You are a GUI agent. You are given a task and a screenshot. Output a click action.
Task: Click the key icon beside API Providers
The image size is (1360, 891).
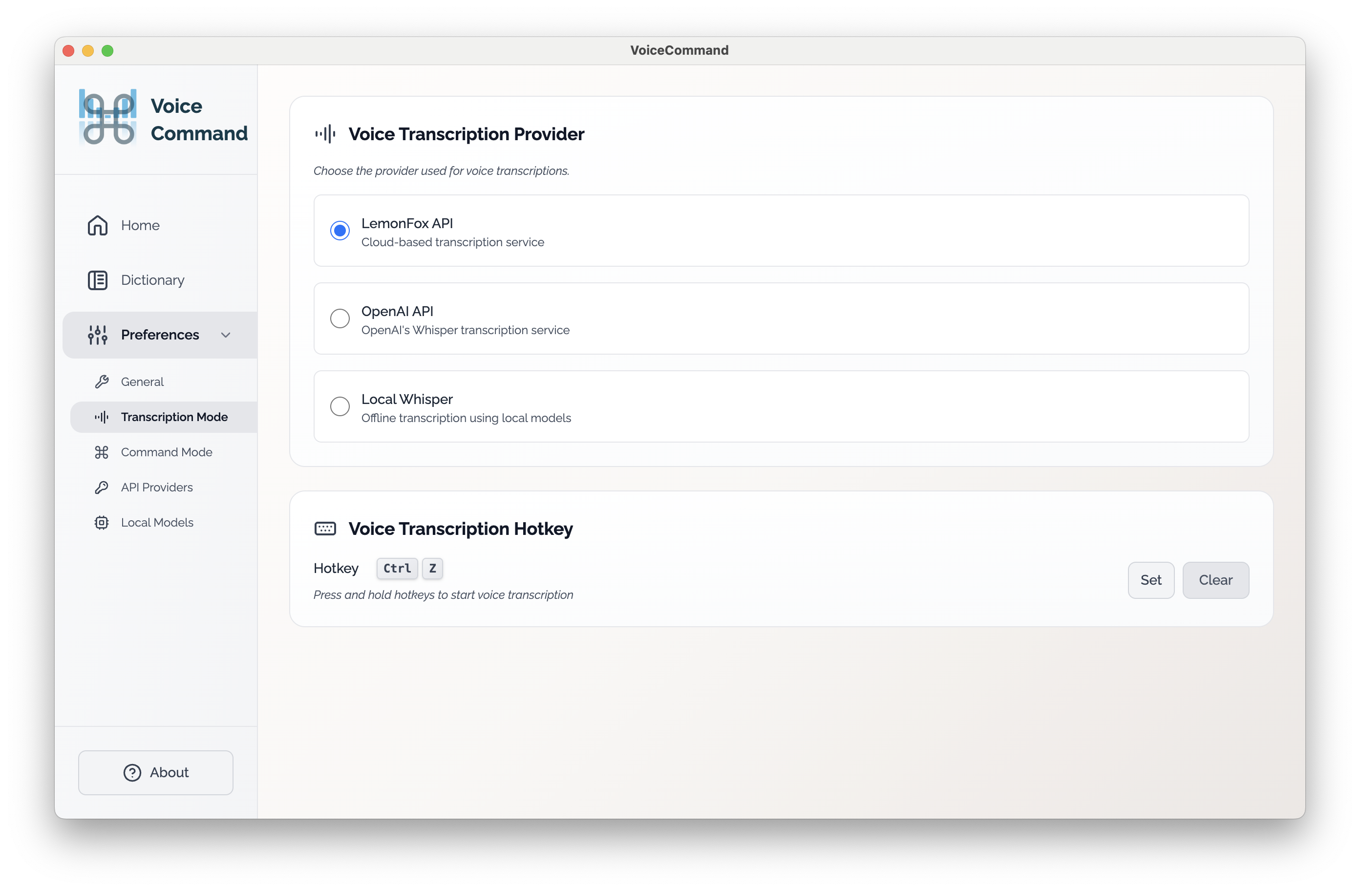pos(102,487)
